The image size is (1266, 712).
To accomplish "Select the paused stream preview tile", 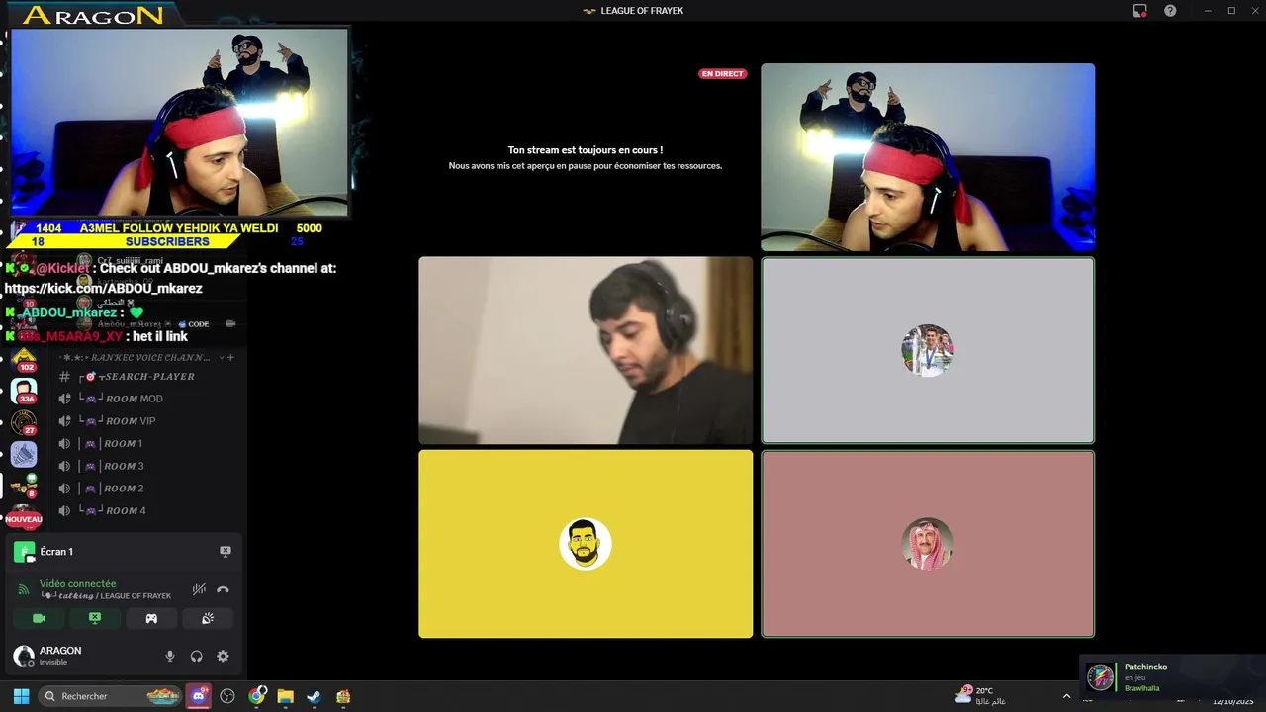I will pos(586,157).
